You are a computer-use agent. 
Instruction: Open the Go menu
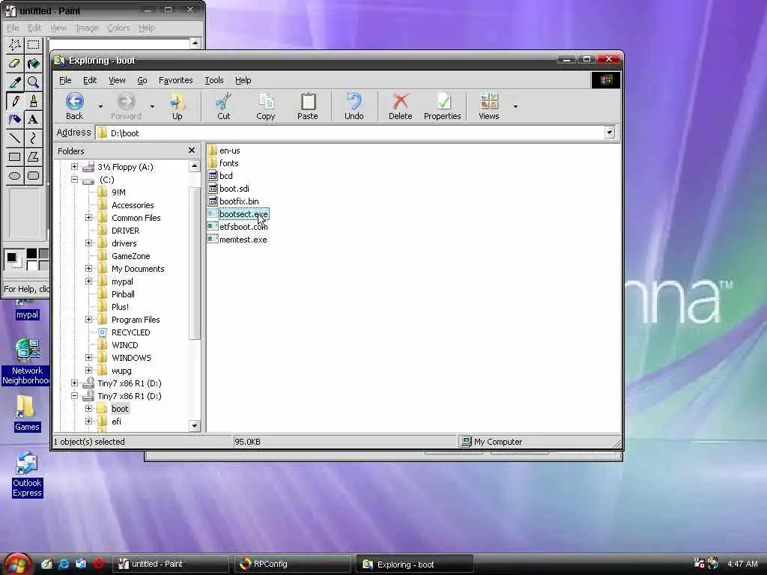point(142,80)
